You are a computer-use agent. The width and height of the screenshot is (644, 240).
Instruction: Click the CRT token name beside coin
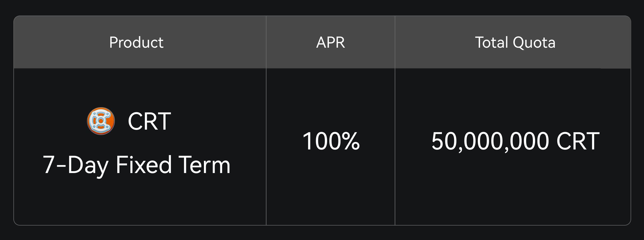149,121
